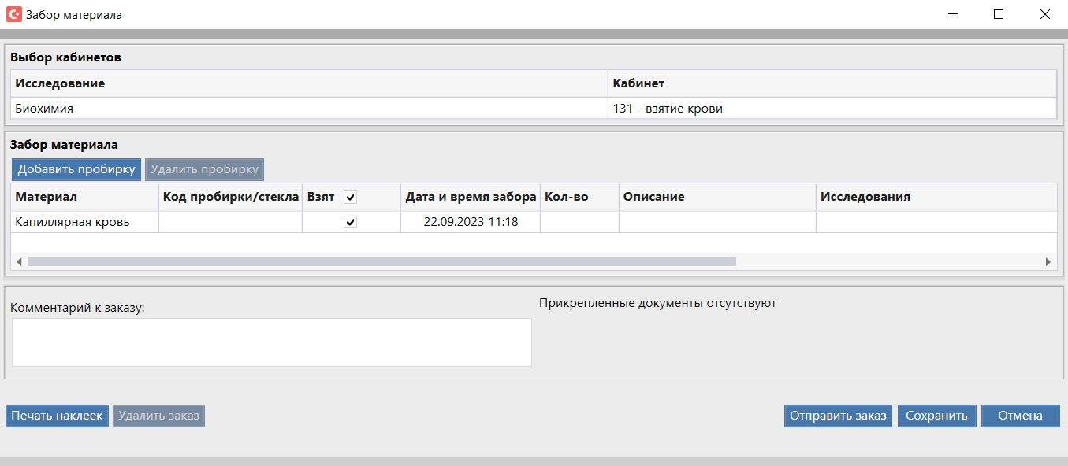1068x466 pixels.
Task: Cancel dialog with 'Отмена' button
Action: pos(1020,416)
